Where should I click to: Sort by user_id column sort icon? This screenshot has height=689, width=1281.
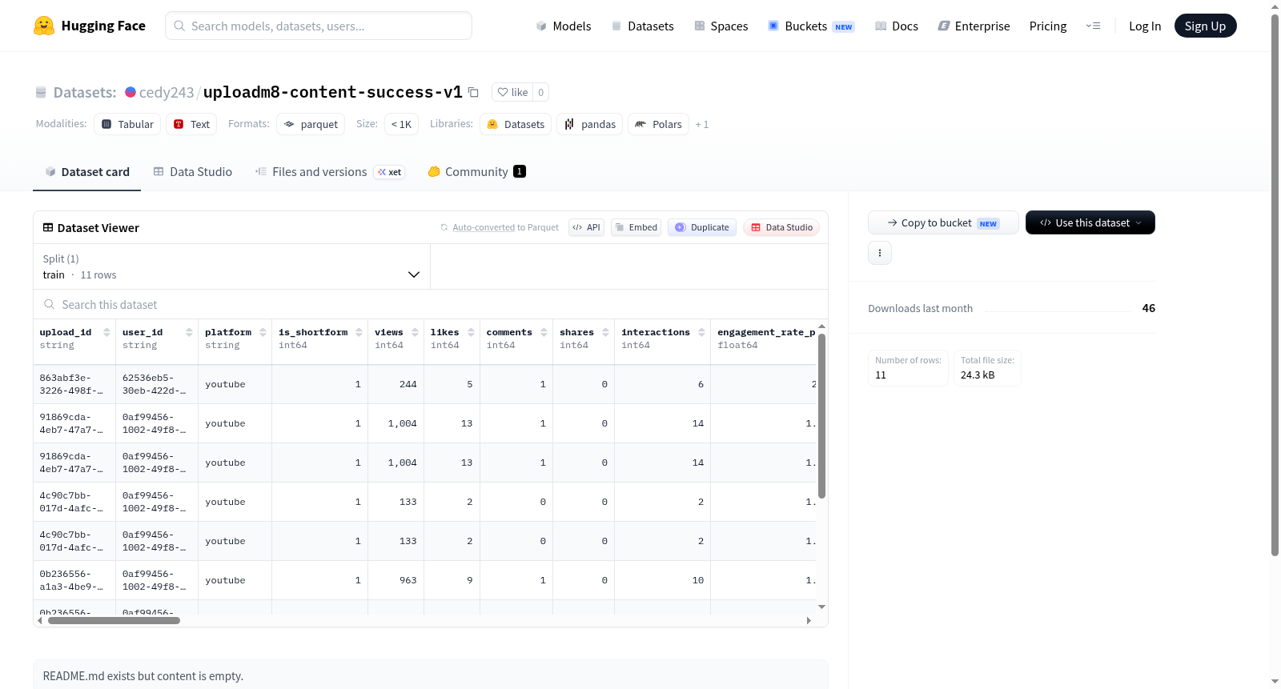(x=189, y=332)
